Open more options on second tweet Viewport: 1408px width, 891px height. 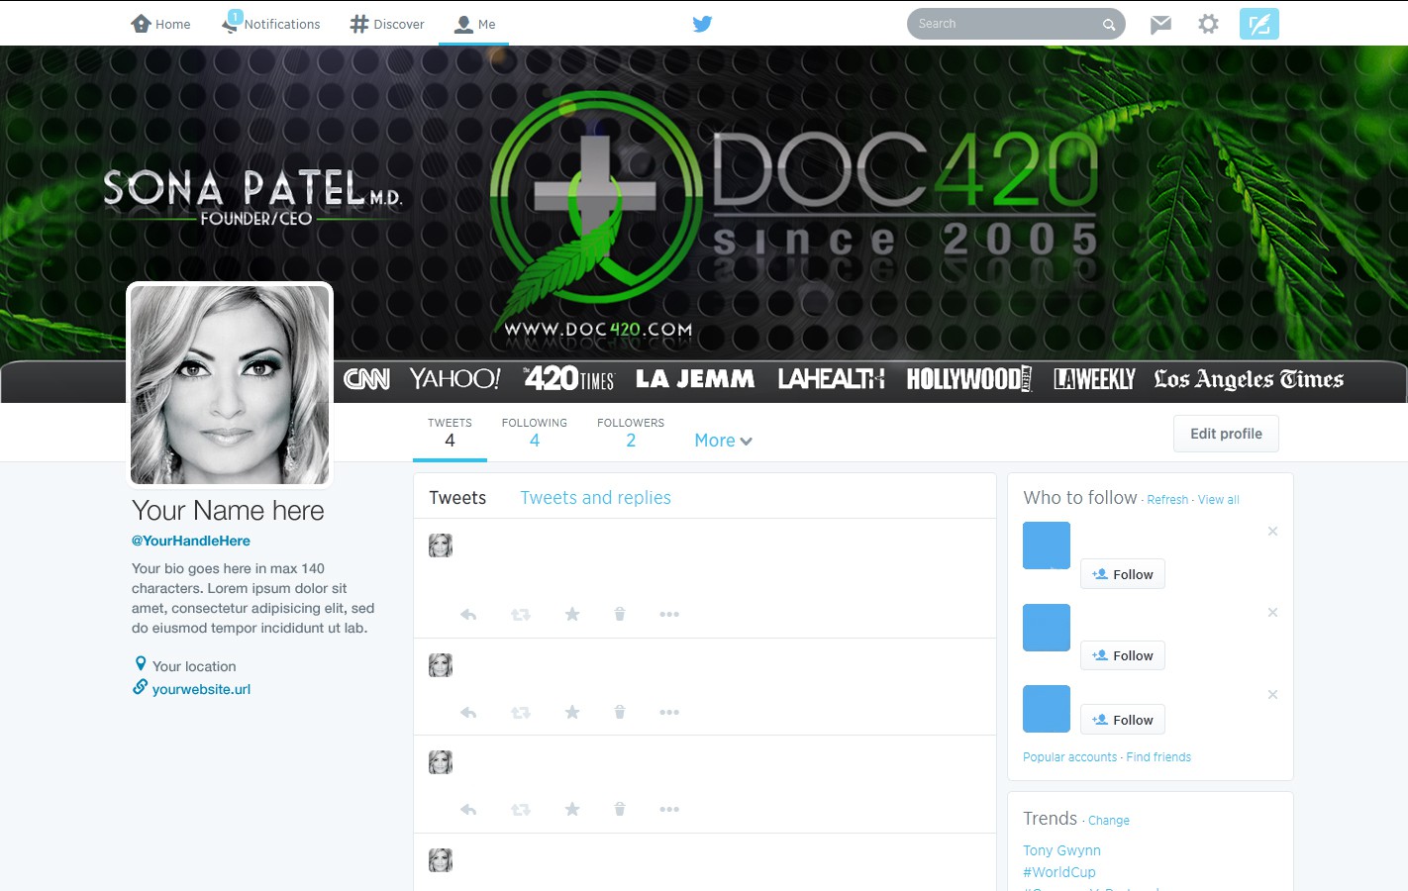tap(669, 713)
